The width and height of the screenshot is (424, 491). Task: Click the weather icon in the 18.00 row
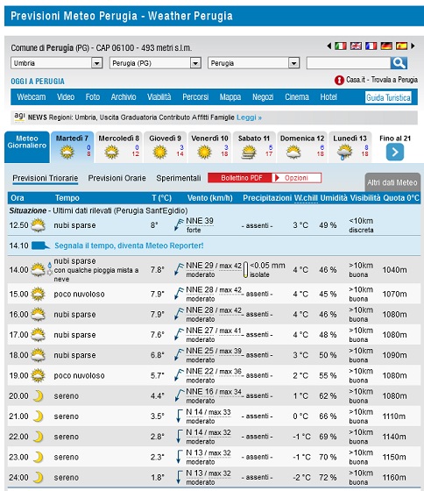[x=39, y=355]
